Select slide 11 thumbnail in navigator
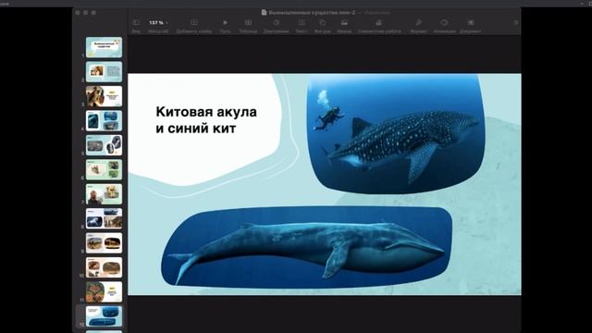The height and width of the screenshot is (333, 592). 104,292
